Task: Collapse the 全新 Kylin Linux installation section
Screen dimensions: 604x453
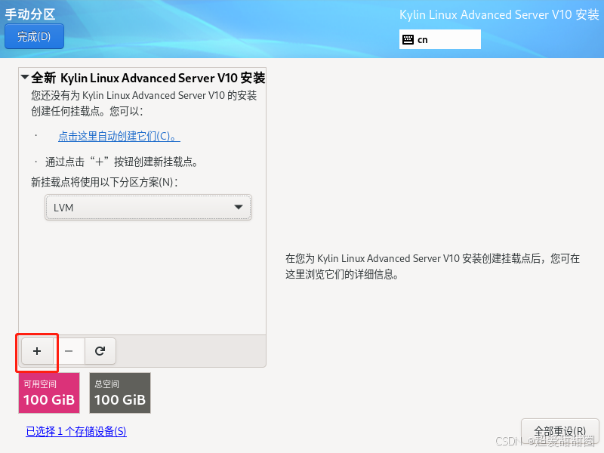Action: point(25,78)
